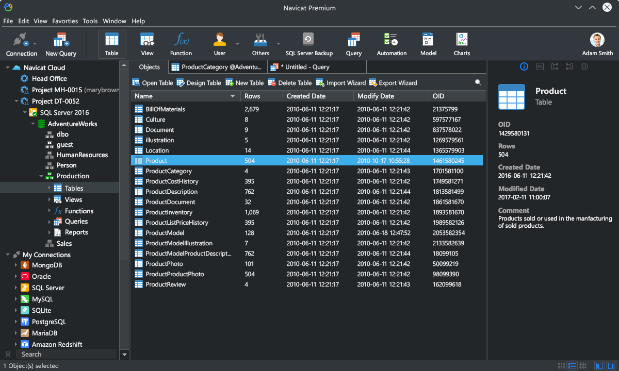Open the Connection dropdown arrow
Viewport: 619px width, 371px height.
click(35, 44)
